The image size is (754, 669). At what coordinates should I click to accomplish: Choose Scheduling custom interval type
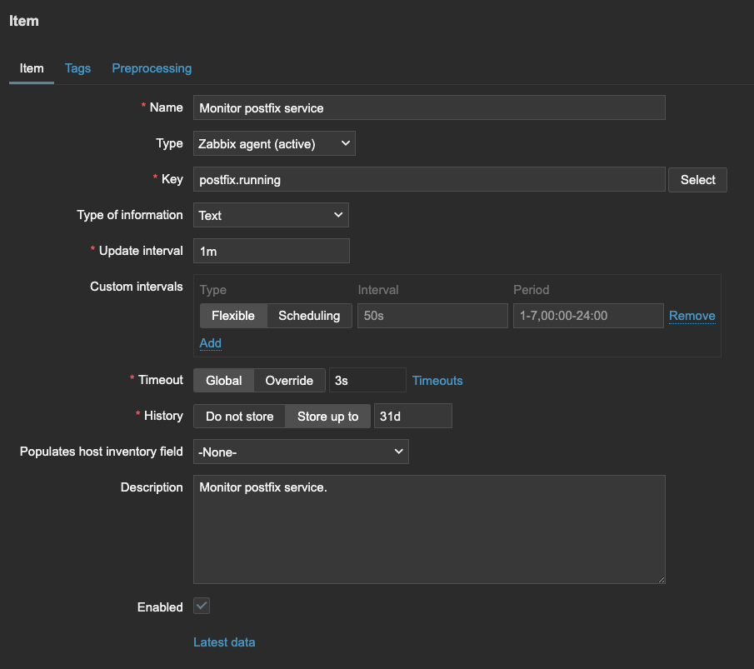pyautogui.click(x=309, y=316)
